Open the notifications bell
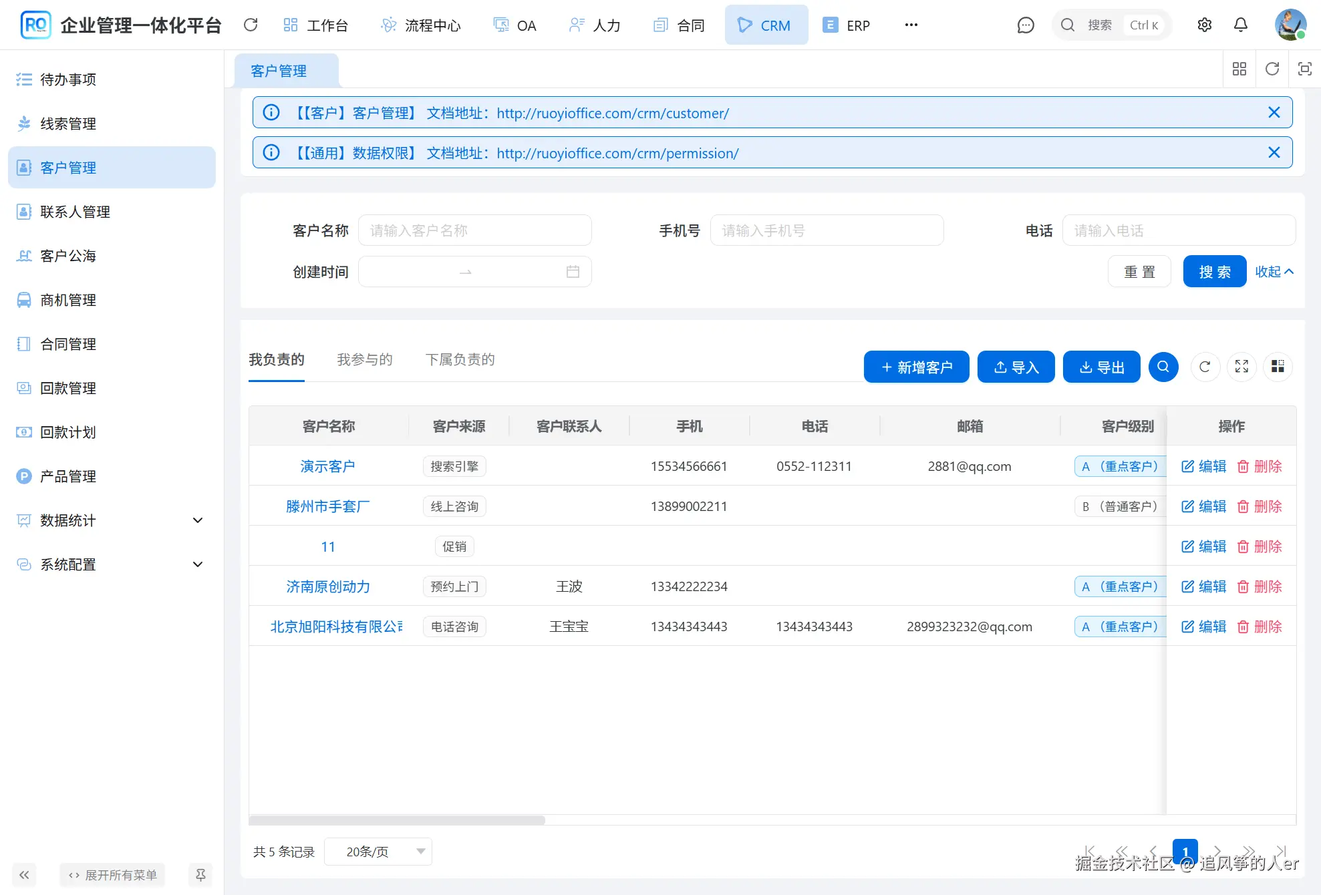 tap(1241, 25)
